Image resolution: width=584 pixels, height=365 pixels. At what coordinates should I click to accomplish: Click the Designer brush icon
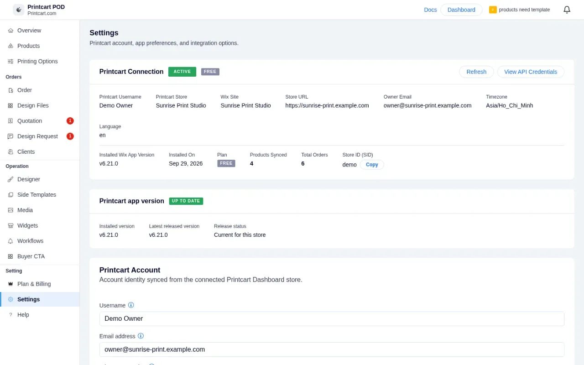(x=10, y=179)
